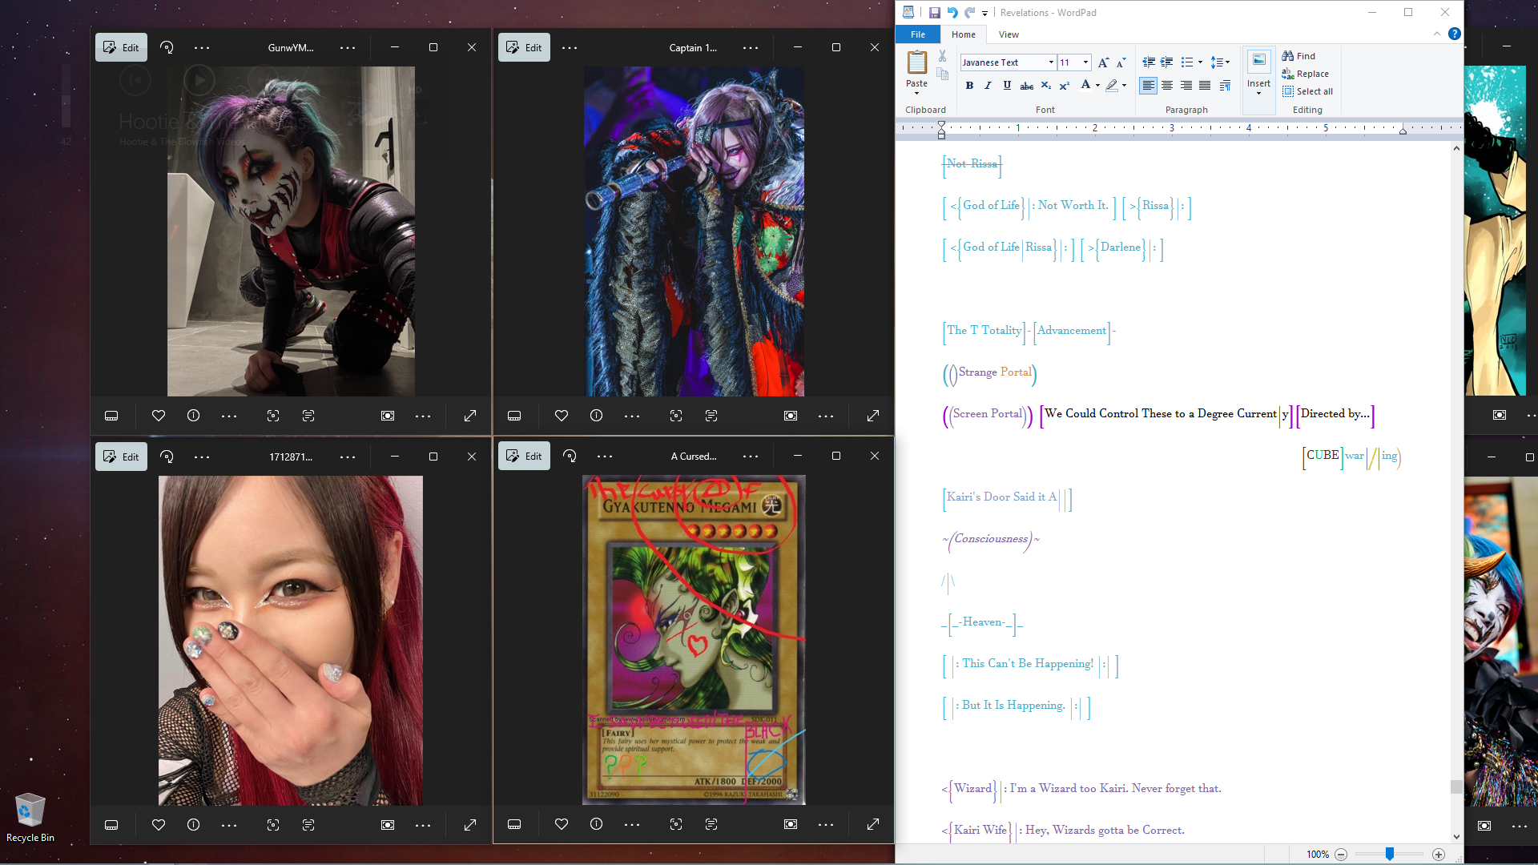Rotate the image in the 1712871 photo window

click(167, 457)
